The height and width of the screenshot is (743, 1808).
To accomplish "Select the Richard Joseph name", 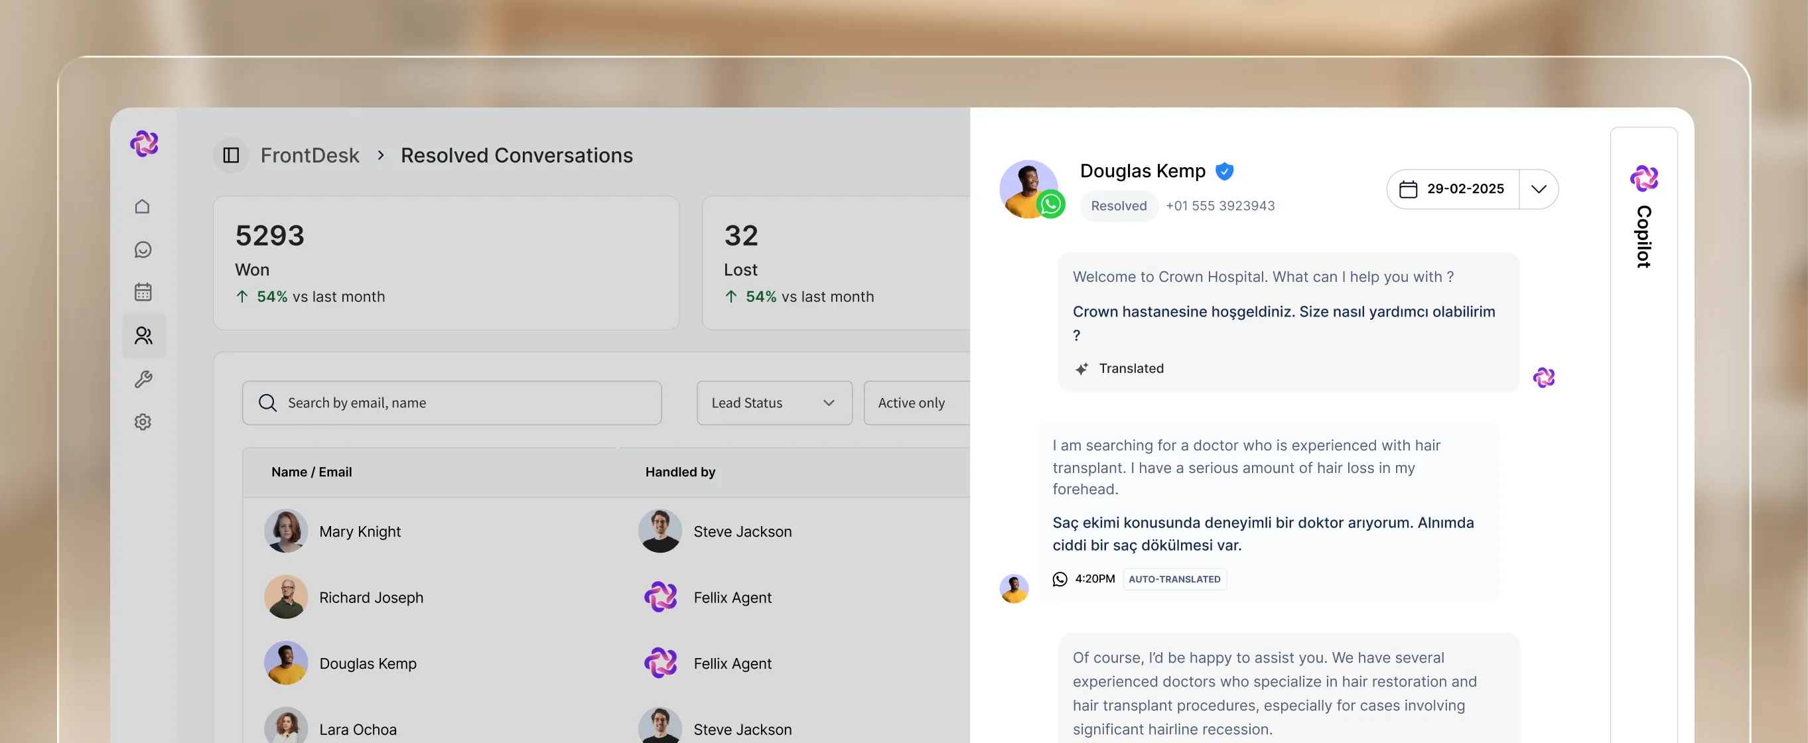I will (x=372, y=598).
